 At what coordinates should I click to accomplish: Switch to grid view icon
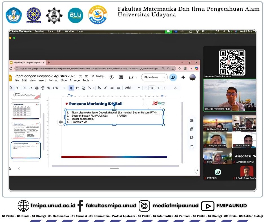pyautogui.click(x=10, y=168)
